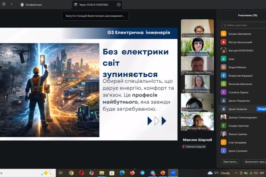
Task: Open the Telegram icon without a notification badge
Action: point(142,173)
